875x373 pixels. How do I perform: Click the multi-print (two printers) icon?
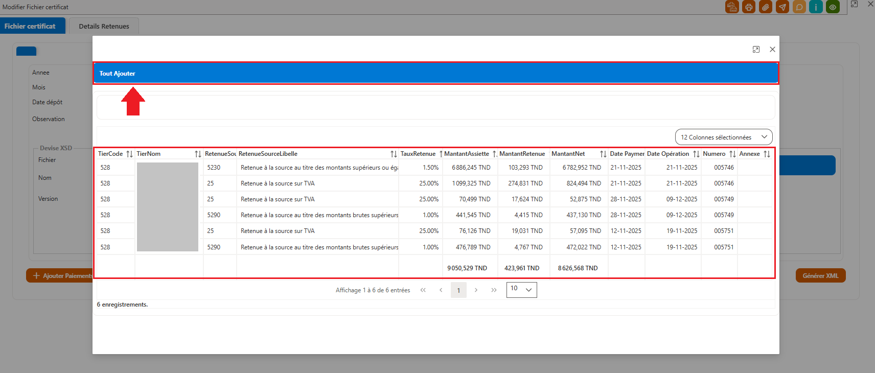coord(732,7)
